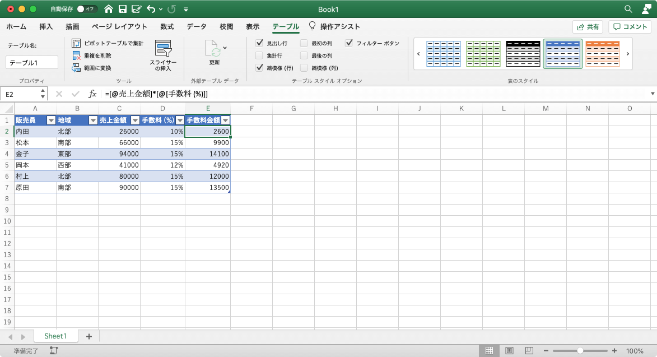The image size is (657, 357).
Task: Toggle the 自動保存 switch
Action: click(x=87, y=9)
